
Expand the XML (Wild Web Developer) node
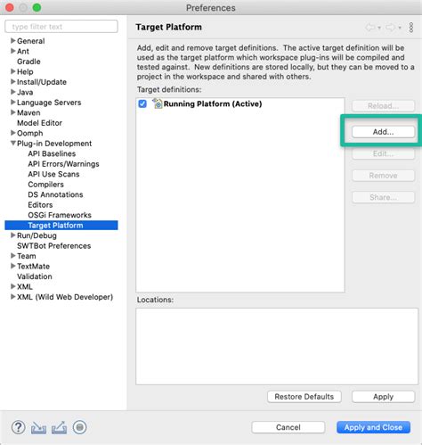click(12, 297)
